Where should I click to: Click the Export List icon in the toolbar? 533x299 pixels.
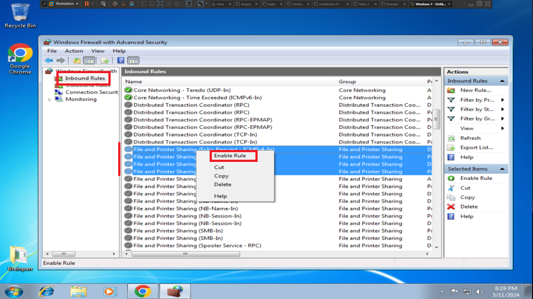point(105,60)
